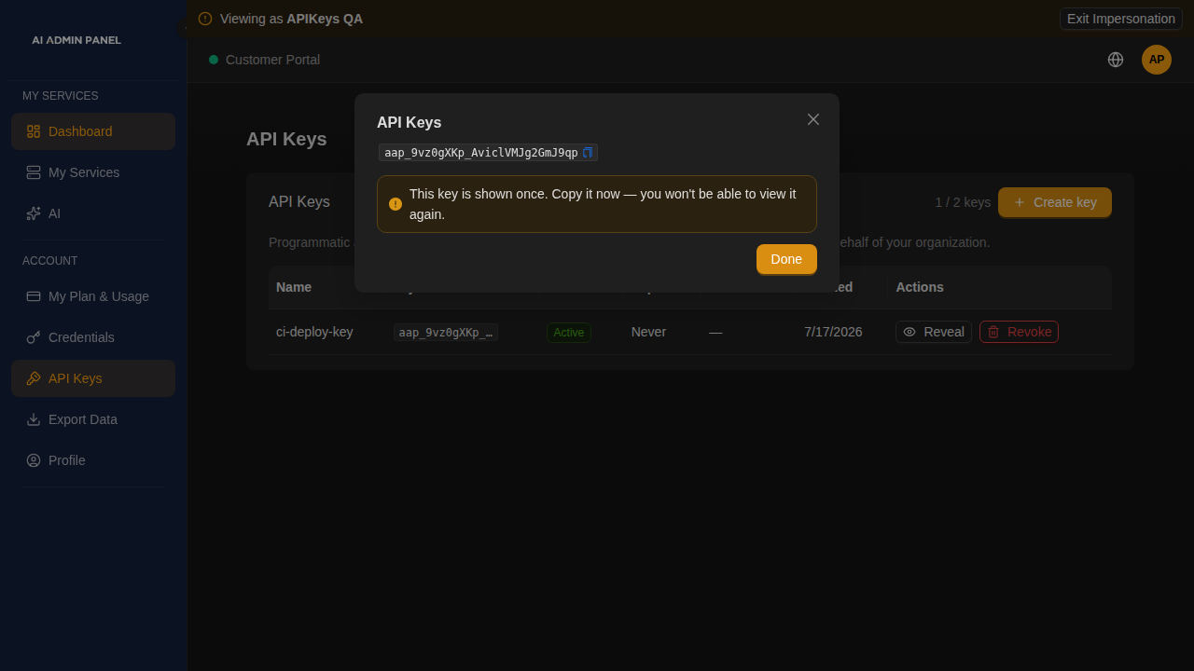Click the 7/17/2026 date cell

pyautogui.click(x=833, y=332)
